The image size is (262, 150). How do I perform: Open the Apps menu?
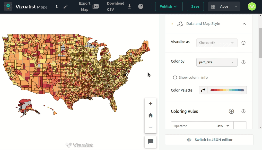(x=224, y=6)
